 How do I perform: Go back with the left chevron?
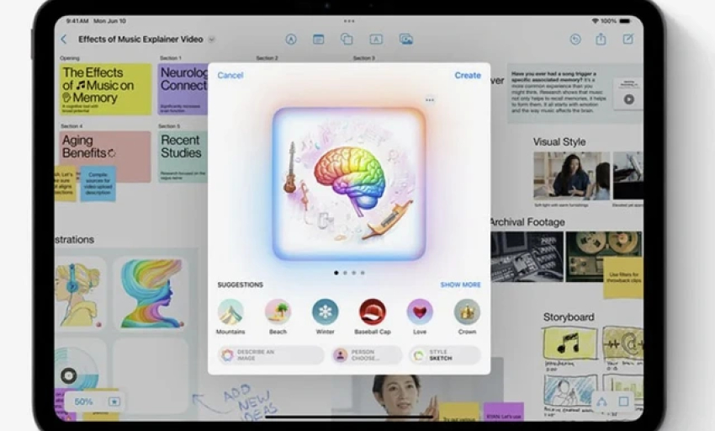click(x=64, y=40)
